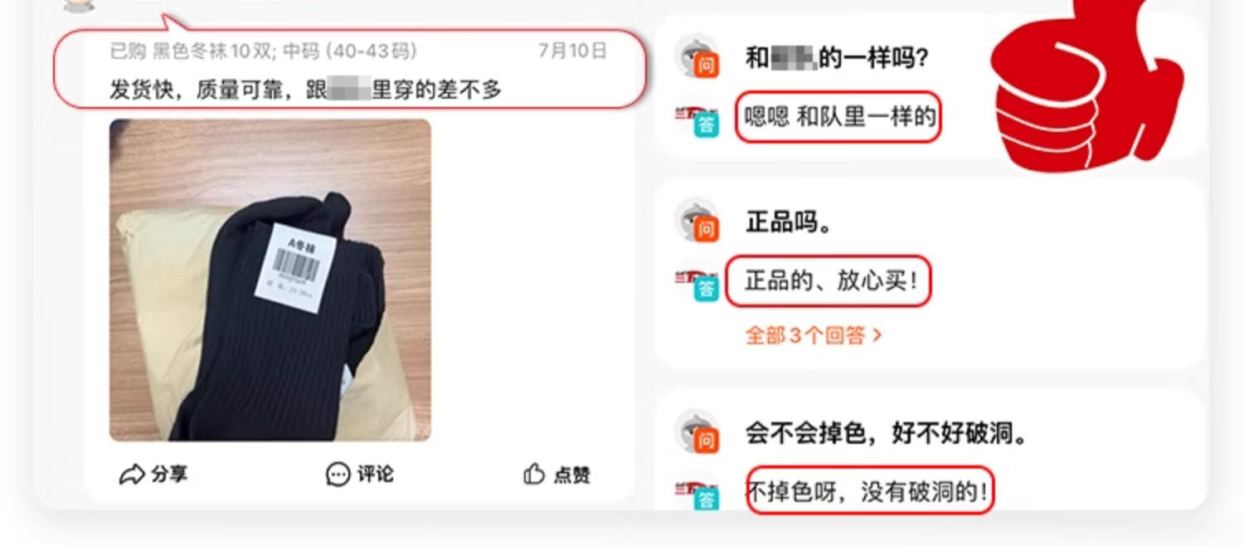This screenshot has height=546, width=1244.
Task: Open the question 会不会掉色，好不好破洞。
Action: point(887,433)
